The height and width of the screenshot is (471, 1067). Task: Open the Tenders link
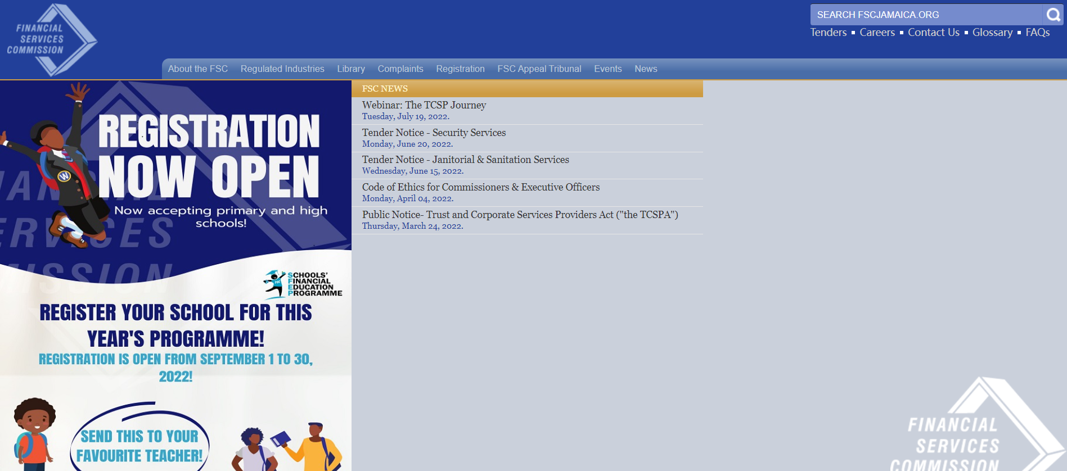[x=828, y=33]
